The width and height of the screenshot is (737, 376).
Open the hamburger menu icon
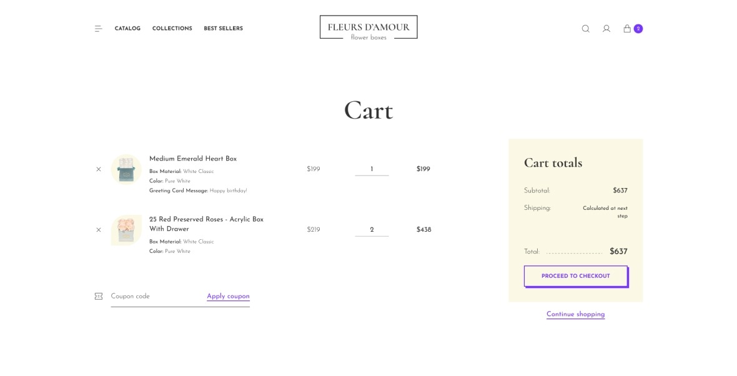click(98, 29)
